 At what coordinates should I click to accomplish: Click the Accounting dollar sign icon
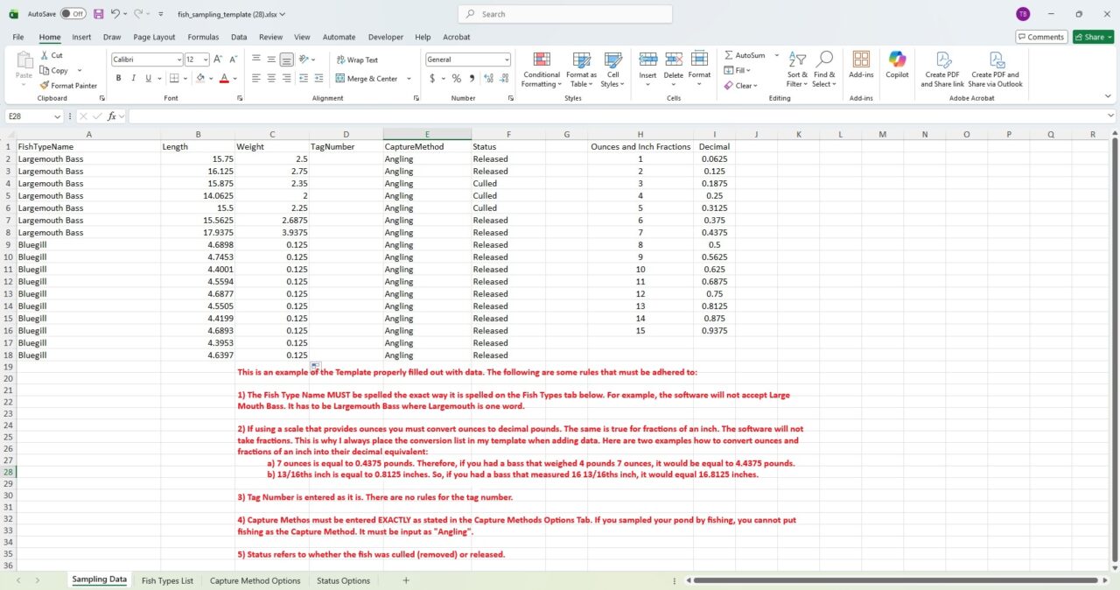[x=432, y=78]
